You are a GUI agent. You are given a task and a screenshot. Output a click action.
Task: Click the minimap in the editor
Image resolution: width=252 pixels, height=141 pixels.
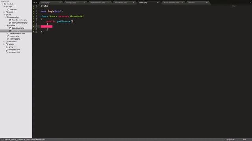234,6
